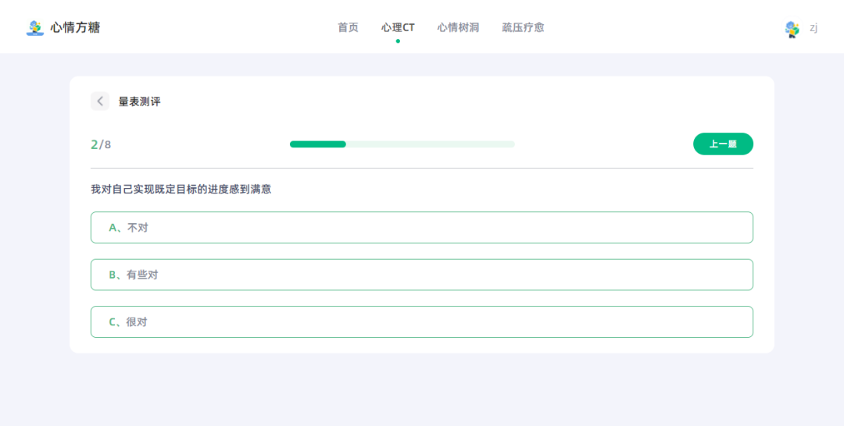Click the 心情方糖 logo icon
Viewport: 844px width, 426px height.
click(x=34, y=28)
